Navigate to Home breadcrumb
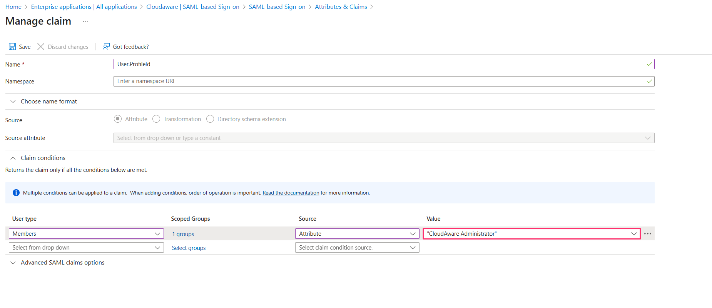This screenshot has width=712, height=308. tap(13, 7)
